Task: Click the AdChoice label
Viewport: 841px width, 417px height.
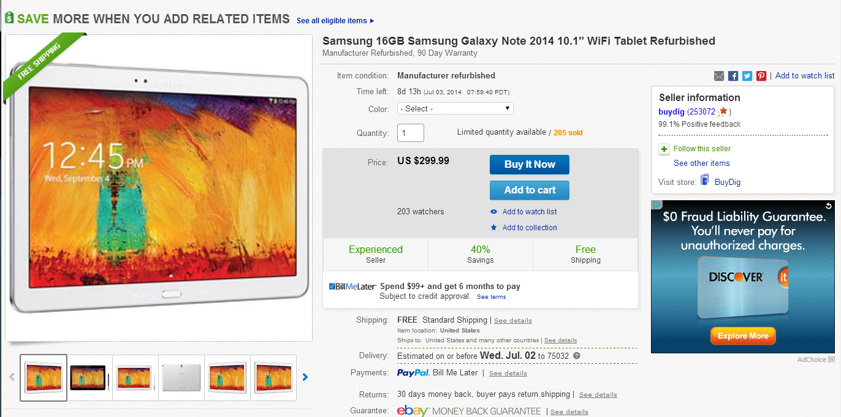Action: pyautogui.click(x=812, y=359)
